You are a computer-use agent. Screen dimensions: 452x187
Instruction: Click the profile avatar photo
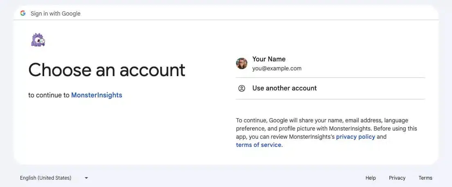point(242,63)
